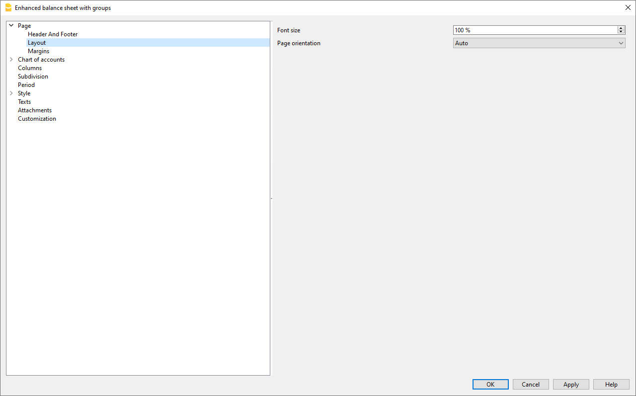This screenshot has width=636, height=396.
Task: Select the Layout tree item
Action: point(37,43)
